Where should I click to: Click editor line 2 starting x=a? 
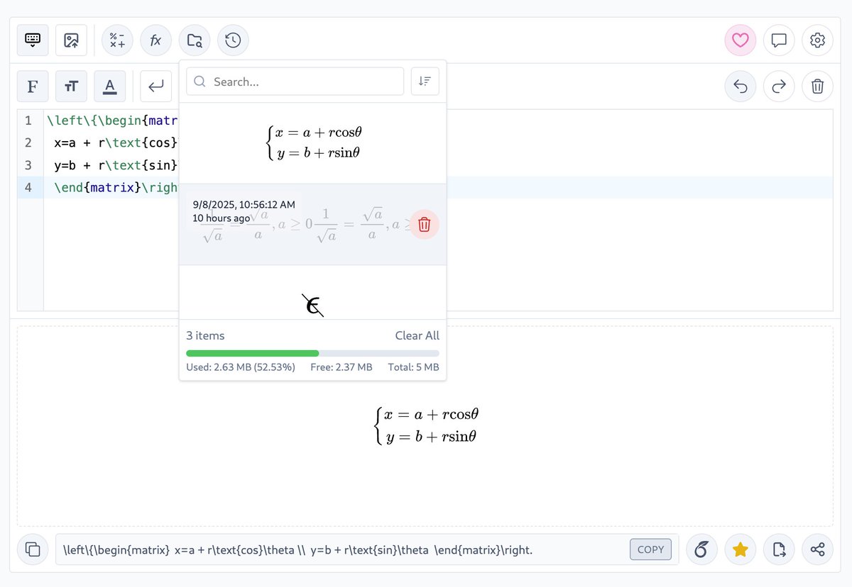[x=115, y=142]
